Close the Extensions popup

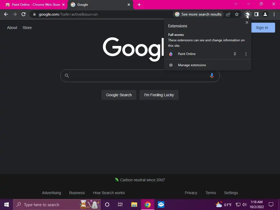[x=247, y=22]
